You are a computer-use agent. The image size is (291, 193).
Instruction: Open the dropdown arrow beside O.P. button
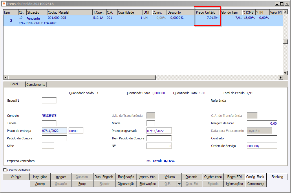(179, 184)
